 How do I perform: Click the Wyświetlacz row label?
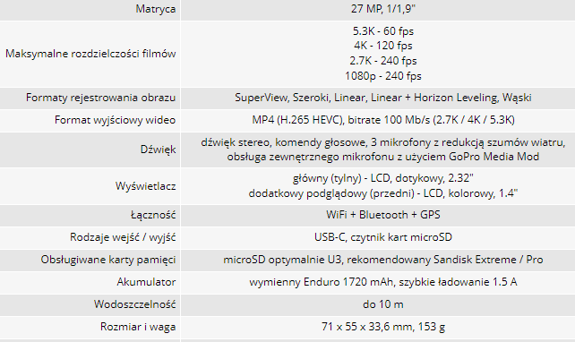point(146,186)
